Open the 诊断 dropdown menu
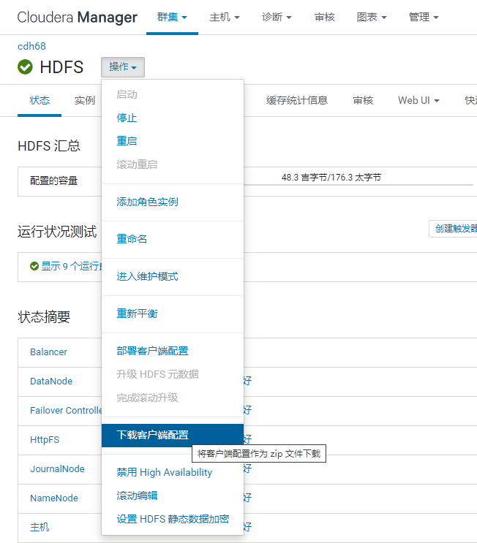Viewport: 477px width, 543px height. tap(277, 17)
